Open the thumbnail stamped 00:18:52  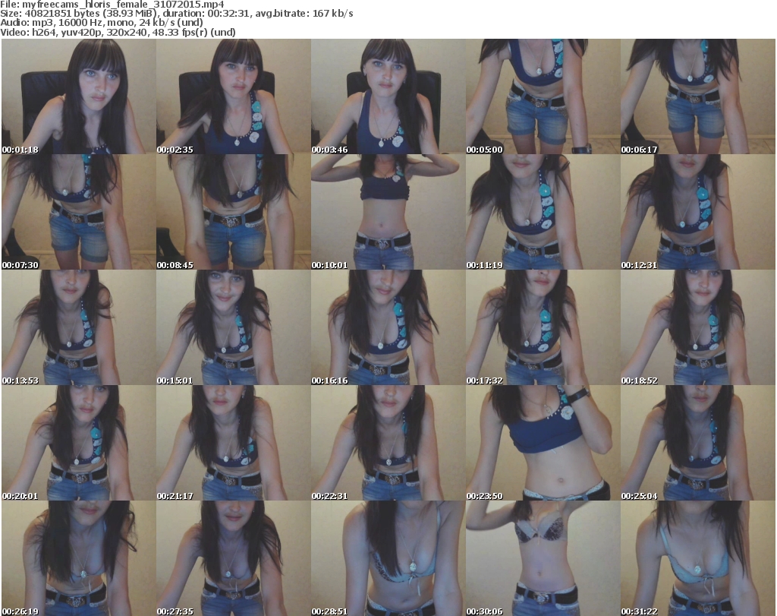tap(698, 327)
